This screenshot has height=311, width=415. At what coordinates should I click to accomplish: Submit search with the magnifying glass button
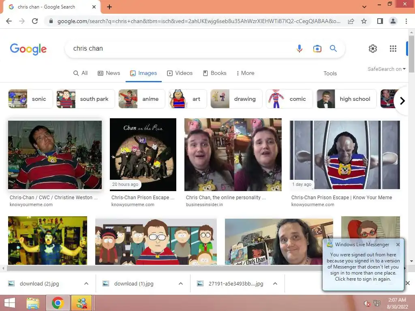pyautogui.click(x=333, y=49)
